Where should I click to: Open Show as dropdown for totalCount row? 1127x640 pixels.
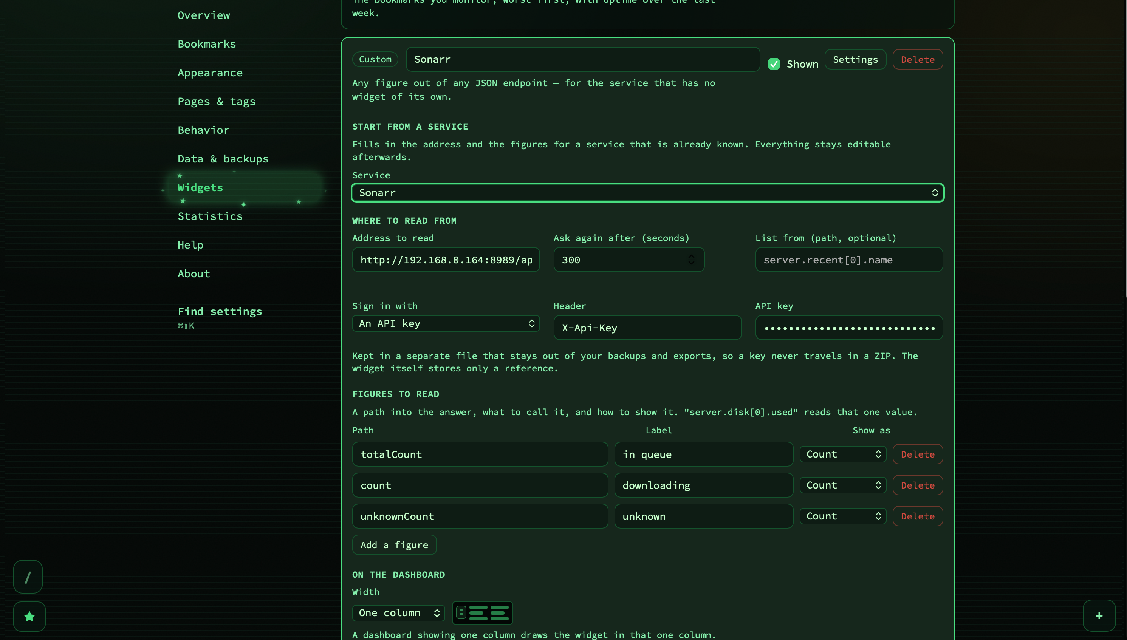point(842,454)
